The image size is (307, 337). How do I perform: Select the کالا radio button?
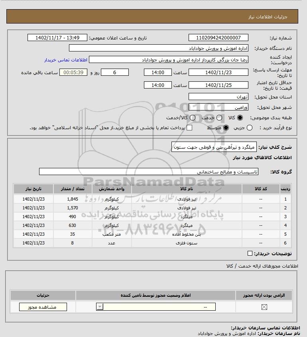240,118
